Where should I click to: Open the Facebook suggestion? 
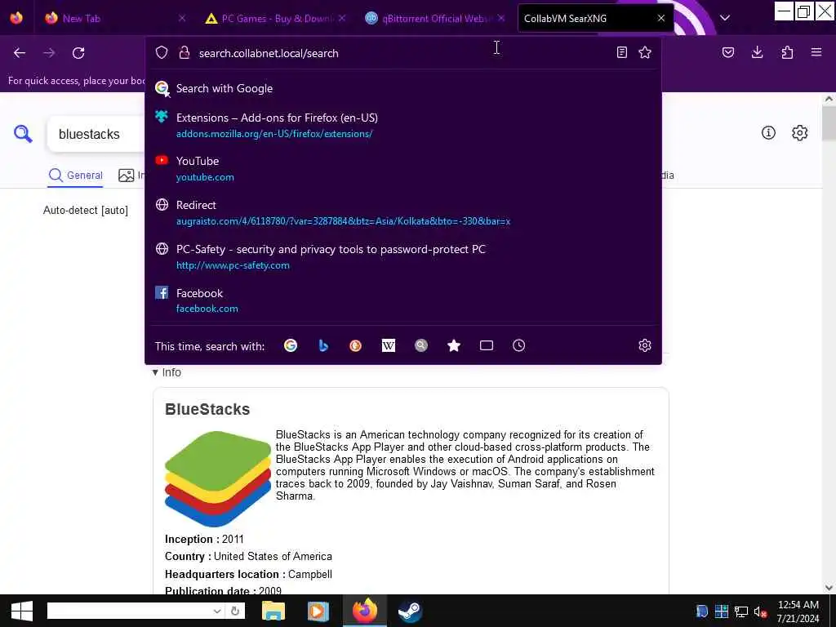(403, 300)
